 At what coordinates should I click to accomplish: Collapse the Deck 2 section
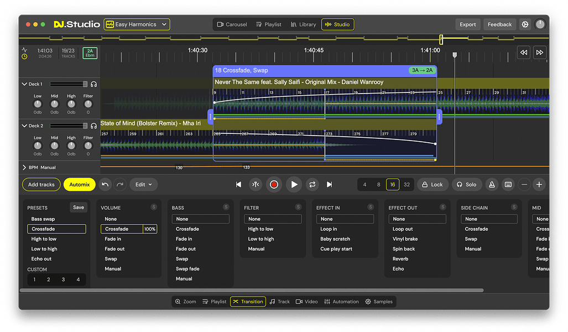tap(24, 126)
